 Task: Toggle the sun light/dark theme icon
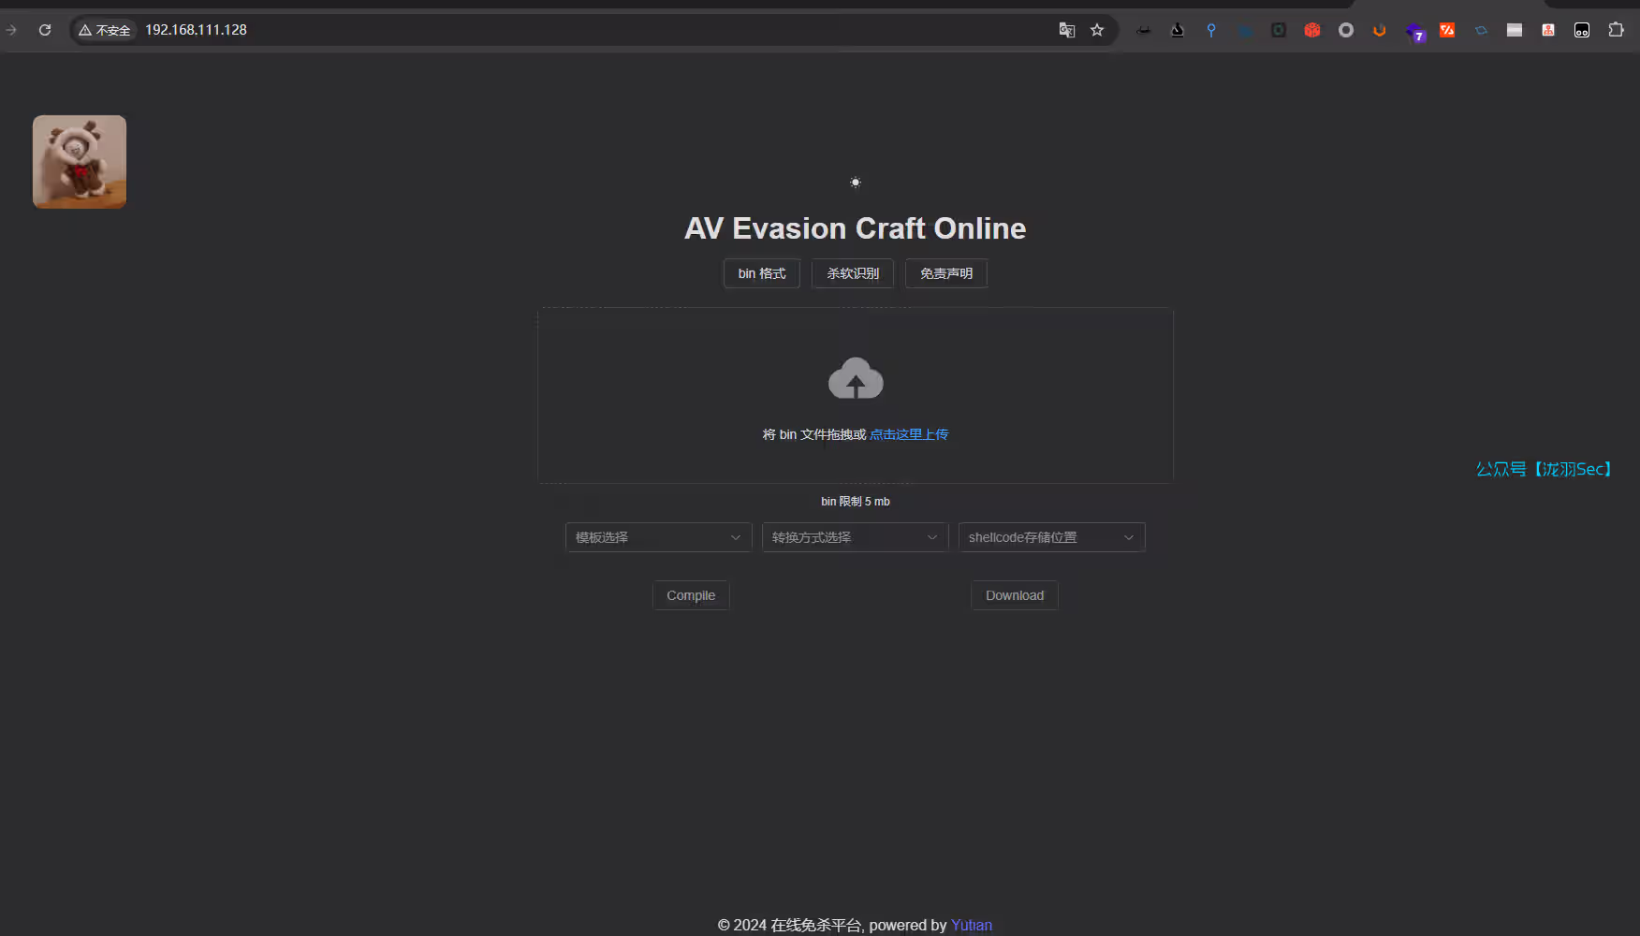pos(855,183)
